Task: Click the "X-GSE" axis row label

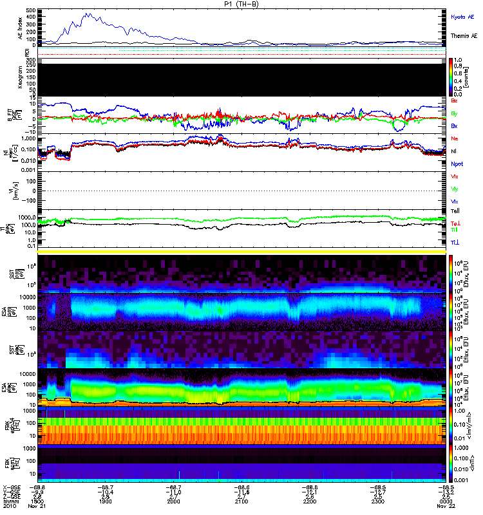Action: tap(11, 488)
